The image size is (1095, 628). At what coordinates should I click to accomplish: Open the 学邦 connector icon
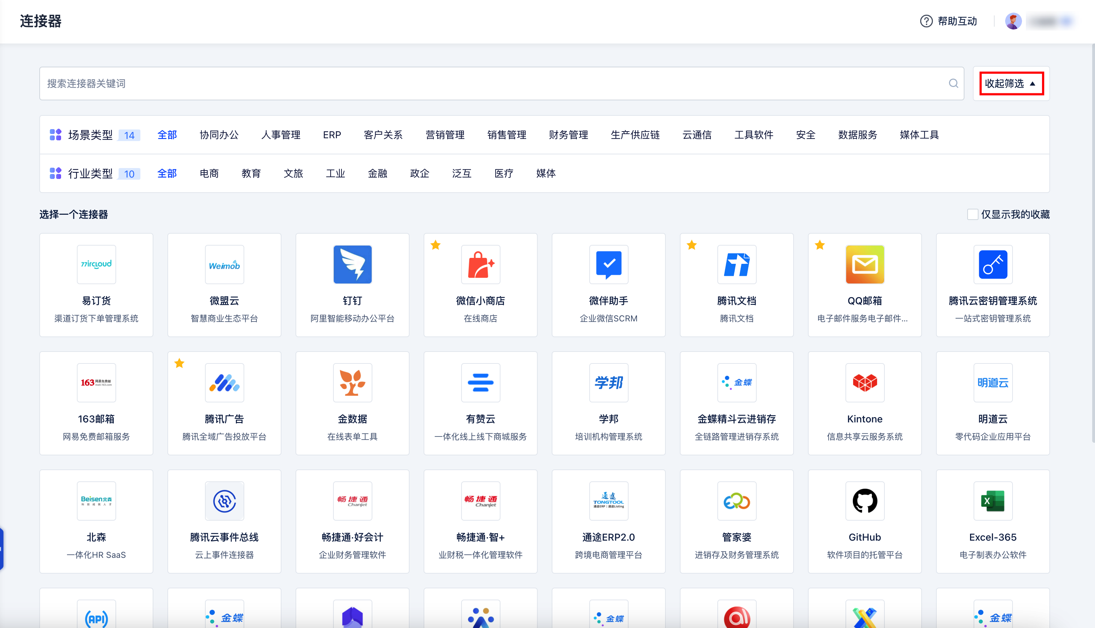click(609, 382)
